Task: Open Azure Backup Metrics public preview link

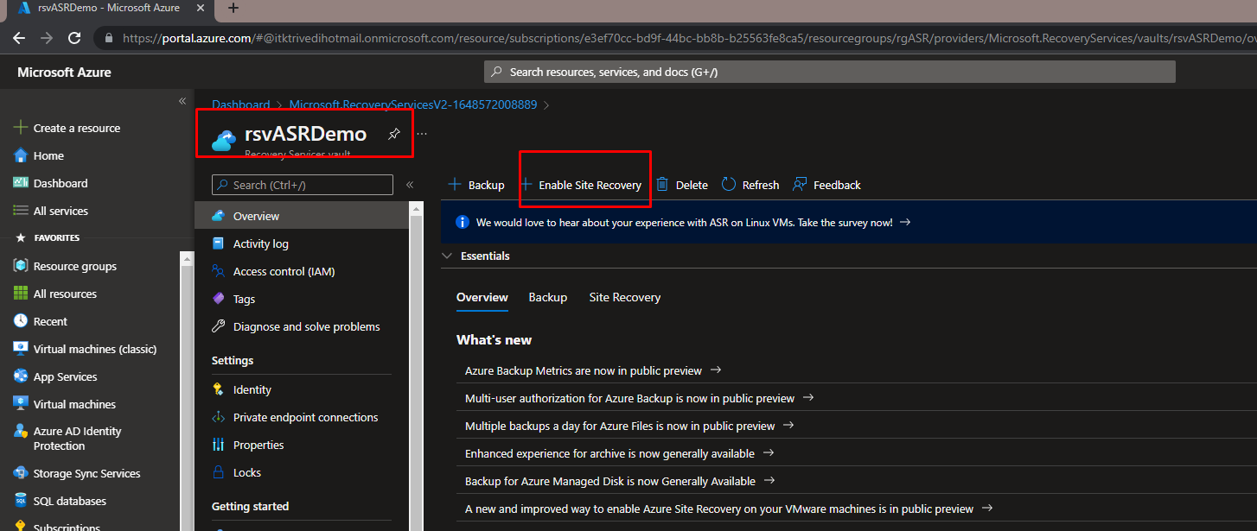Action: pos(593,370)
